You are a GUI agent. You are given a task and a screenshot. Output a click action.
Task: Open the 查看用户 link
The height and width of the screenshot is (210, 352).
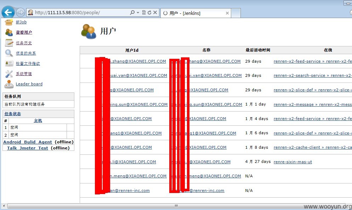[x=24, y=32]
